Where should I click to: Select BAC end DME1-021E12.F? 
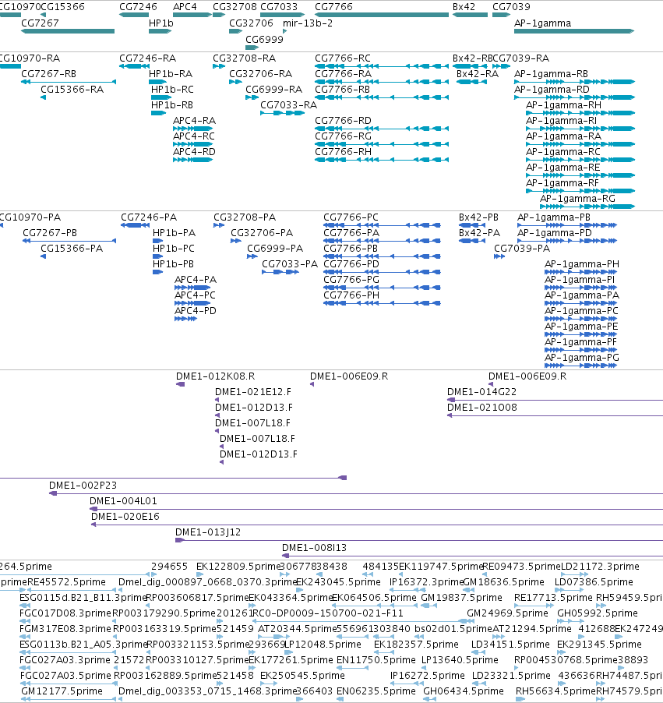(253, 392)
